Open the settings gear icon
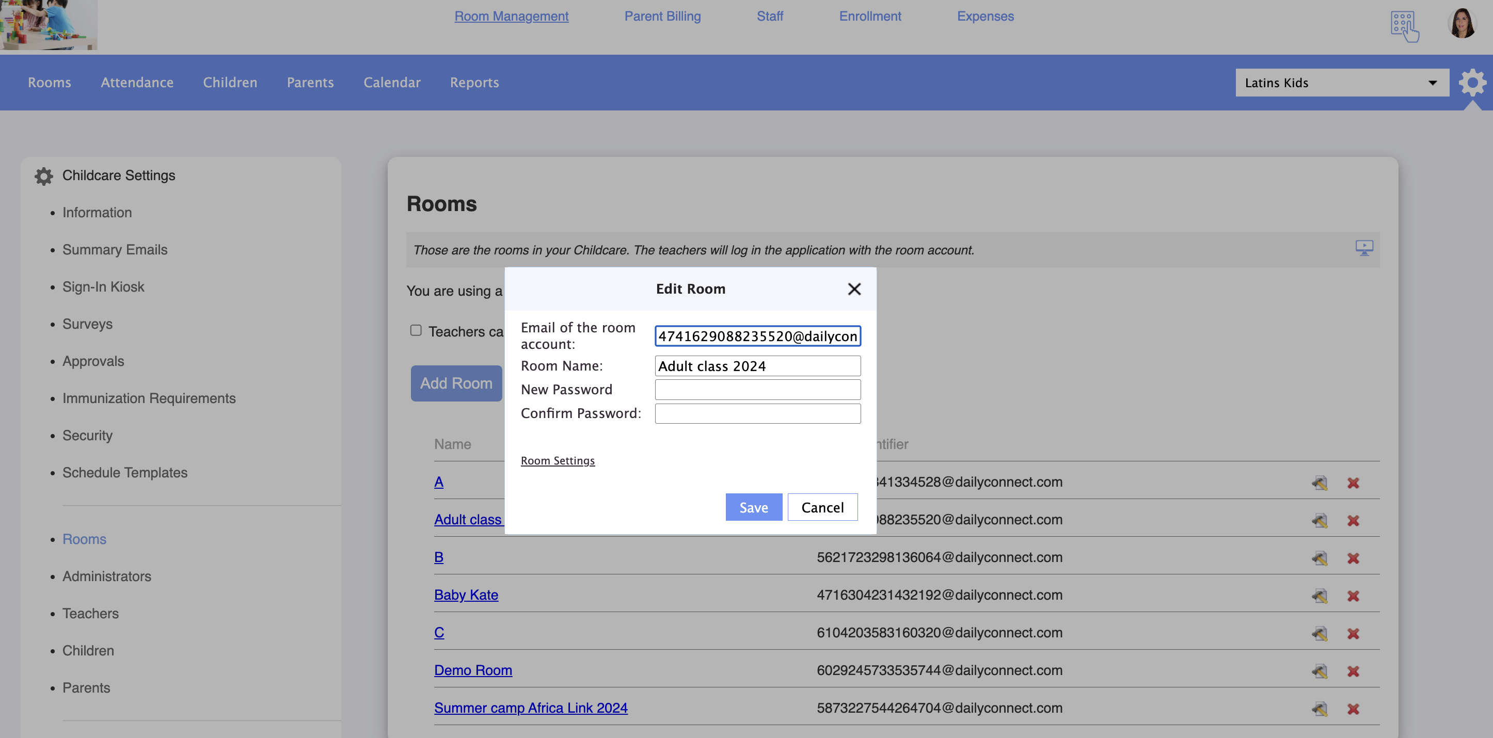The image size is (1493, 738). 1472,83
